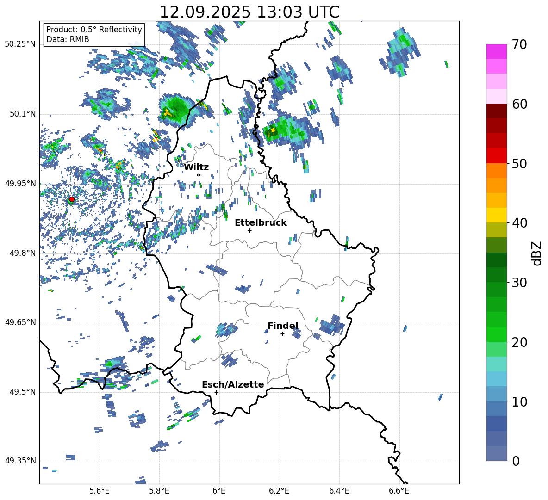Click the 'Data: RMIB' text

[68, 39]
